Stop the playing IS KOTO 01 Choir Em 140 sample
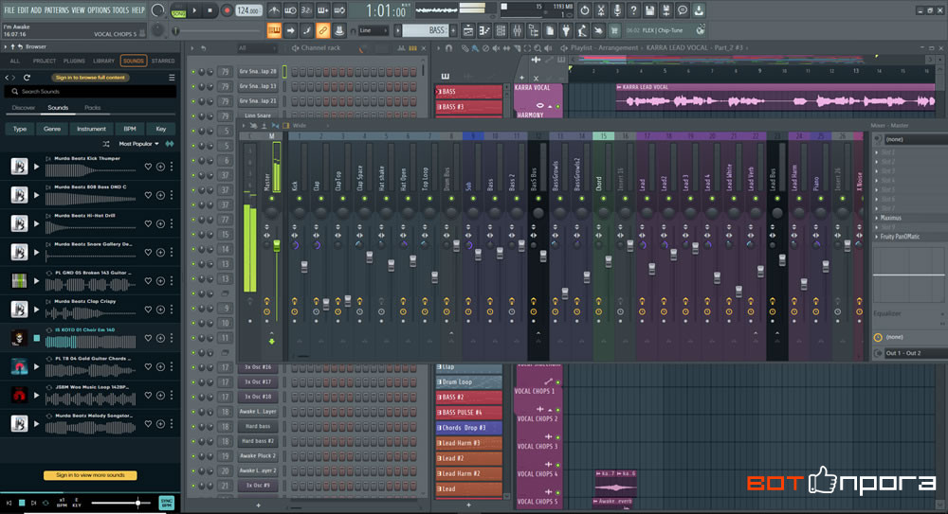 pyautogui.click(x=36, y=338)
